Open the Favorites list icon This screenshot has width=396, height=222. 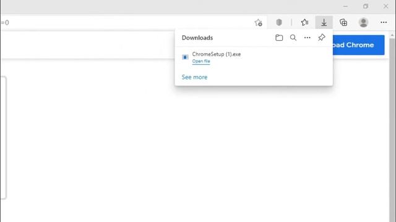pyautogui.click(x=304, y=22)
